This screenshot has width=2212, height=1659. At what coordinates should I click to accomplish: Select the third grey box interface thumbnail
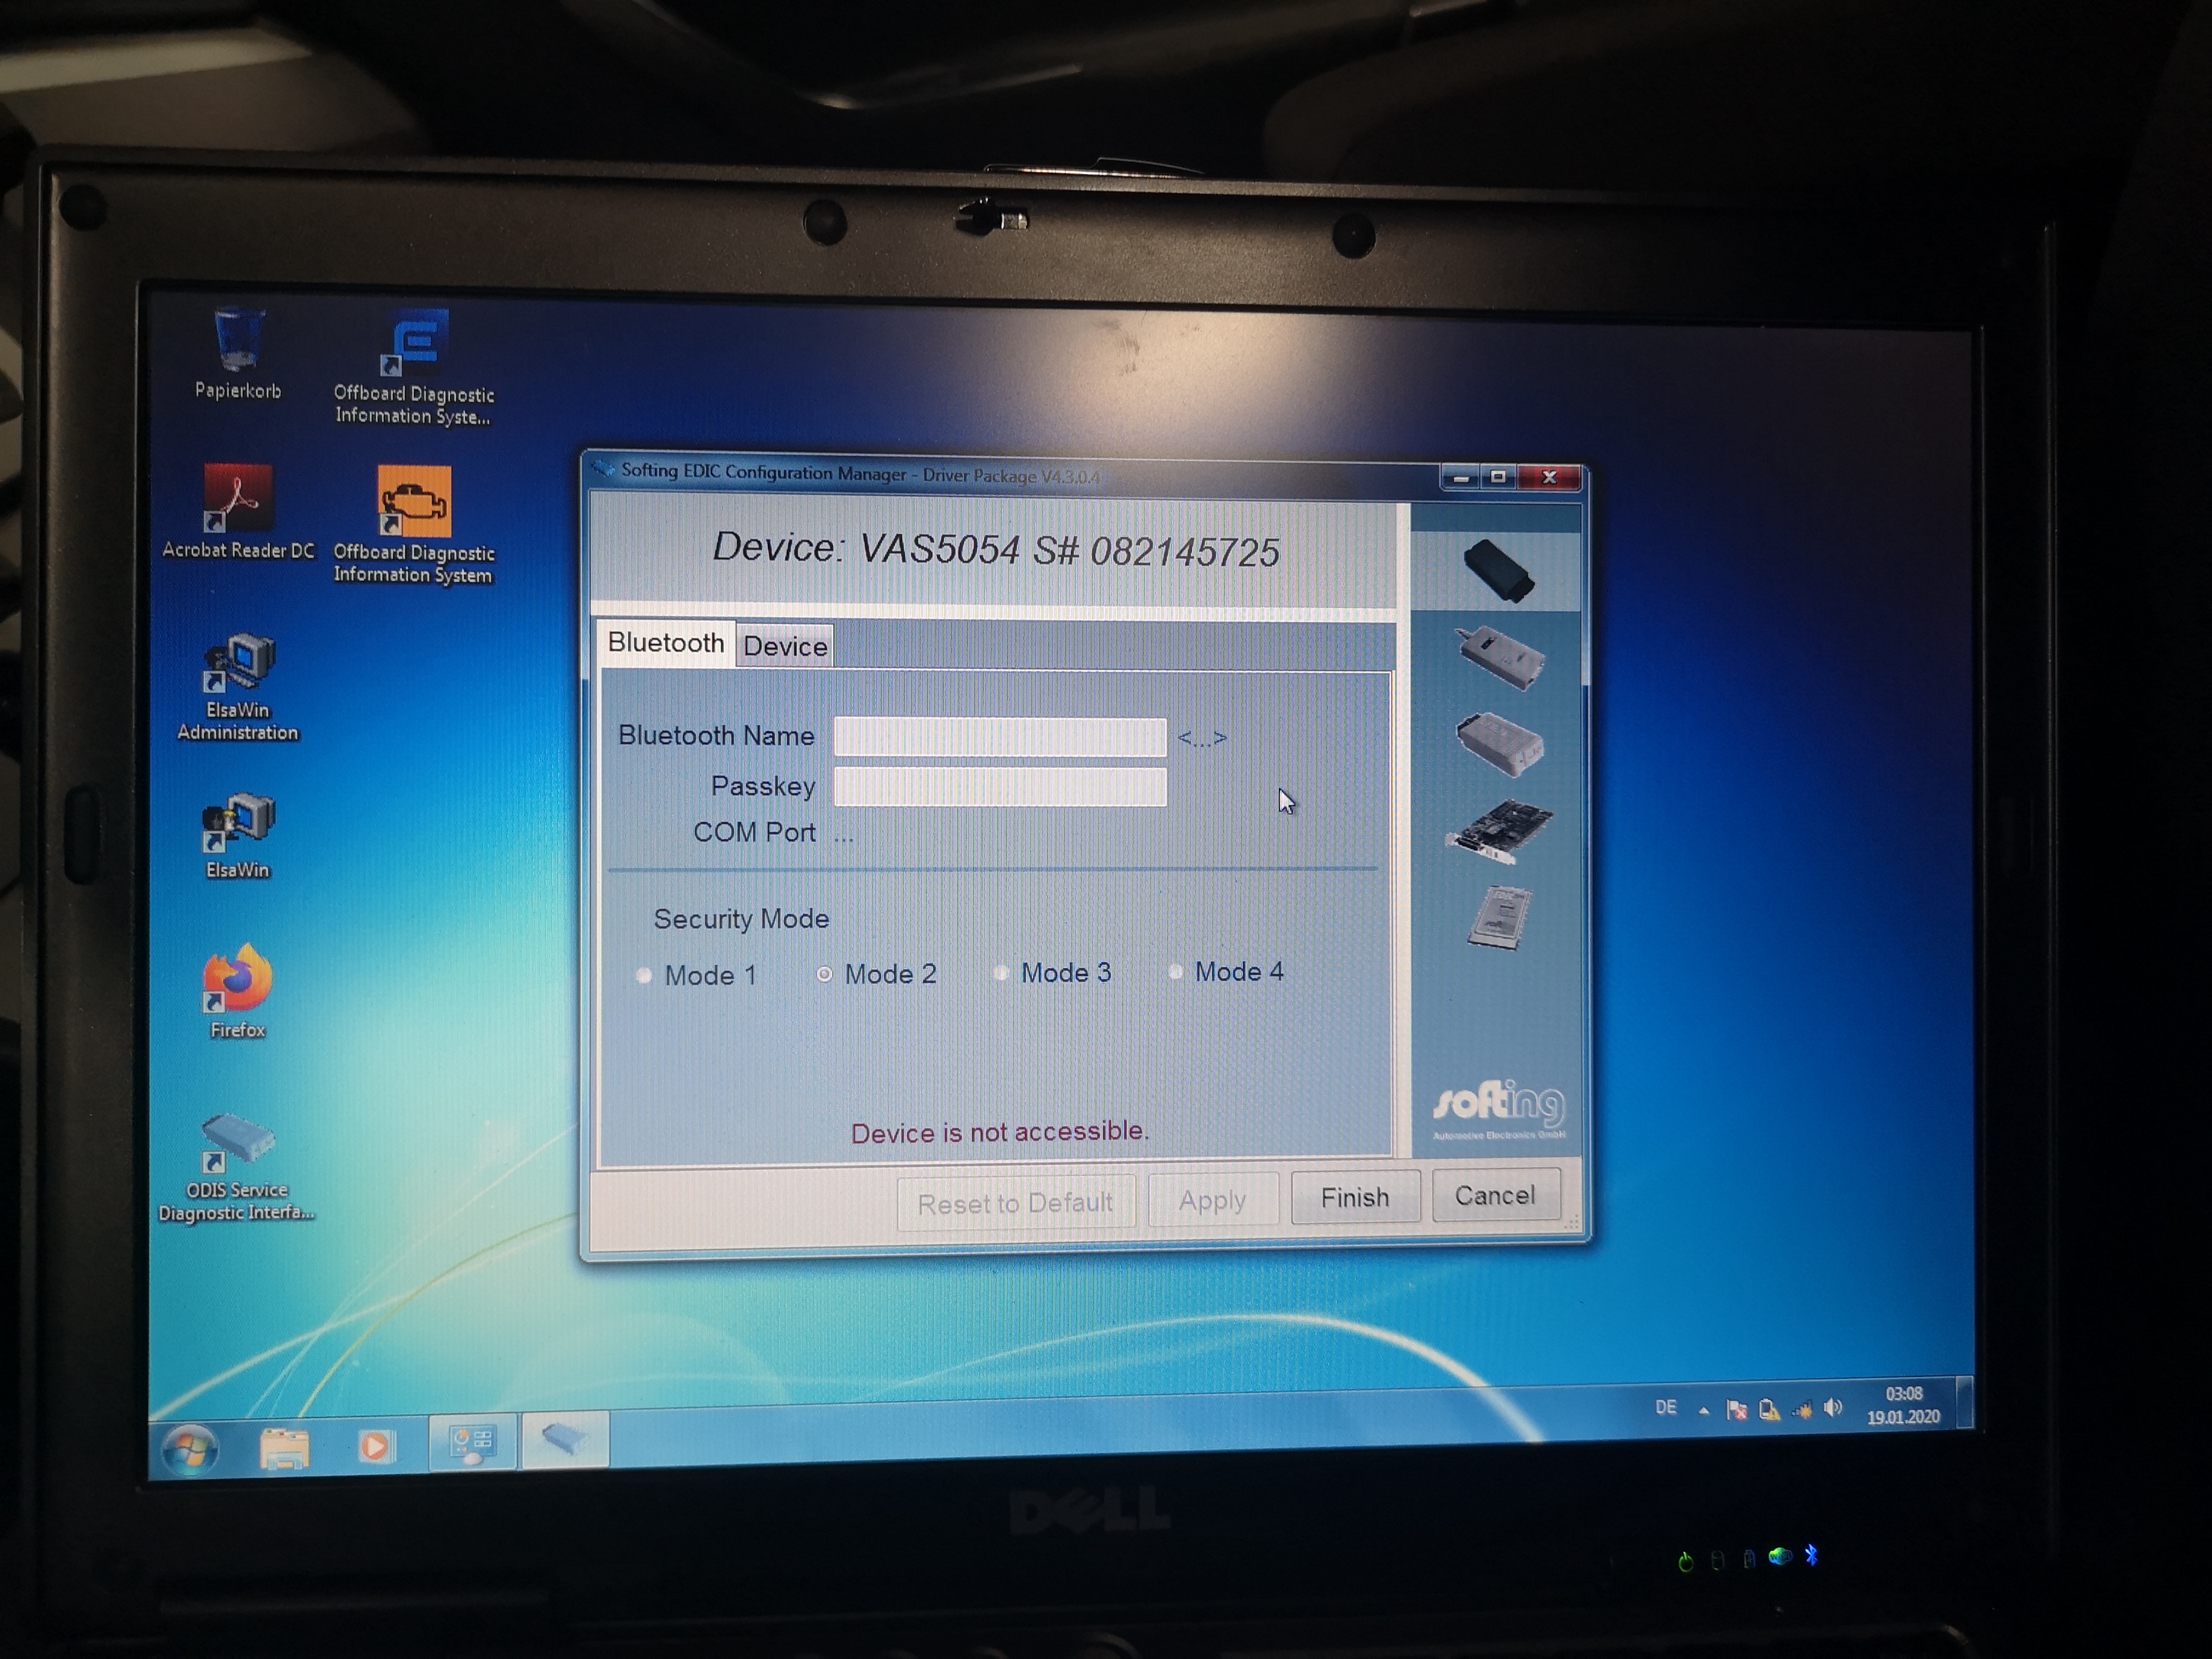coord(1499,743)
